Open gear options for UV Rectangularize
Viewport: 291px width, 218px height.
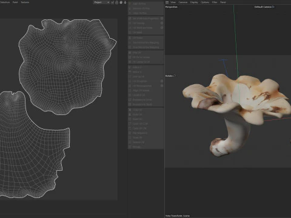162,86
